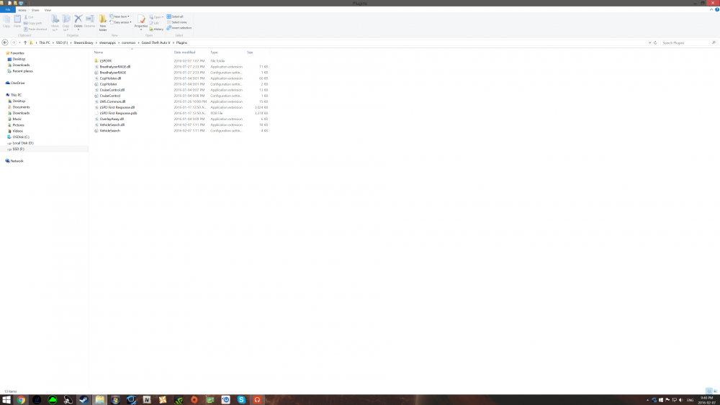This screenshot has height=405, width=720.
Task: Click Paste shortcut in the ribbon
Action: (x=35, y=29)
